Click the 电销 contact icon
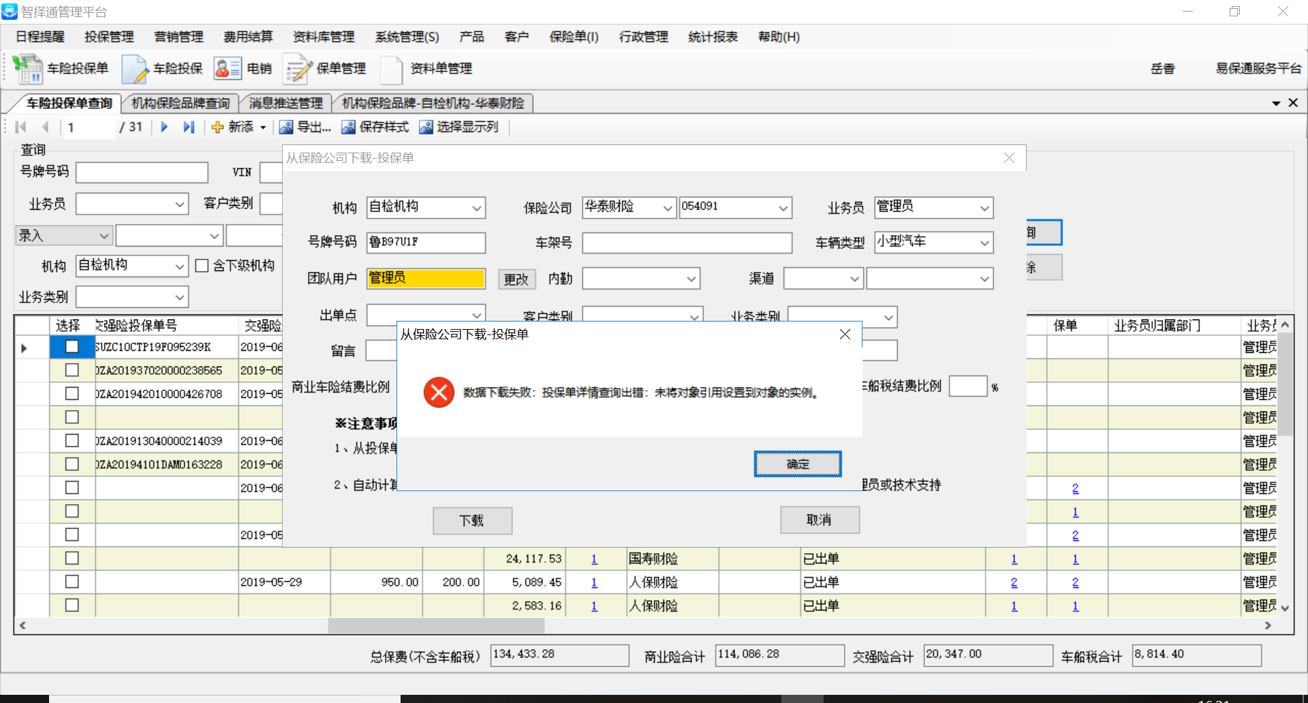This screenshot has width=1308, height=703. click(227, 68)
